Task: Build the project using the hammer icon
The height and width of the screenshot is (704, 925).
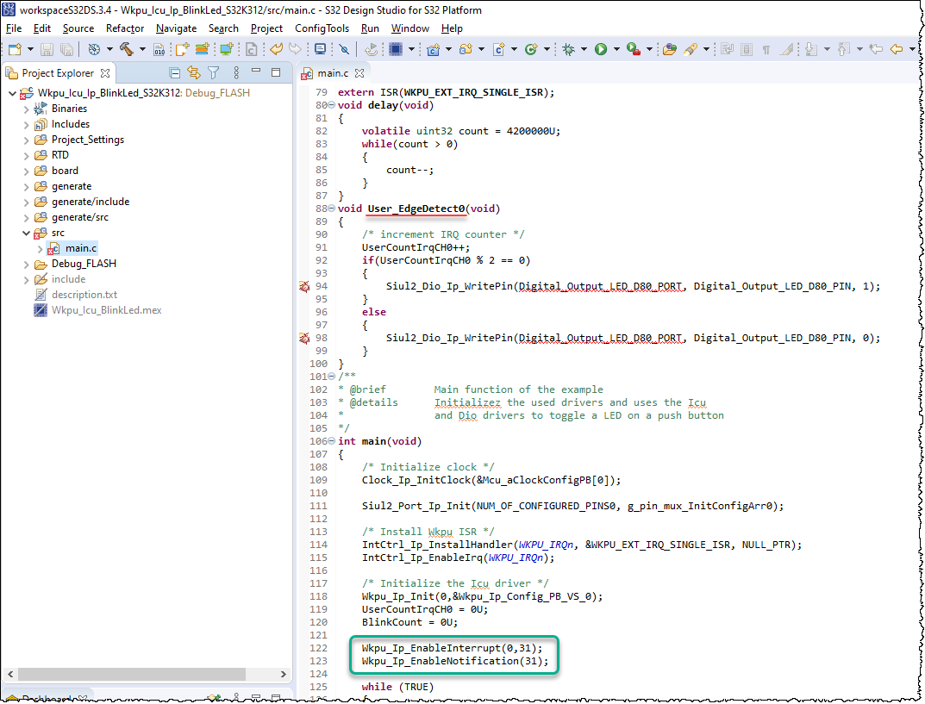Action: tap(128, 49)
